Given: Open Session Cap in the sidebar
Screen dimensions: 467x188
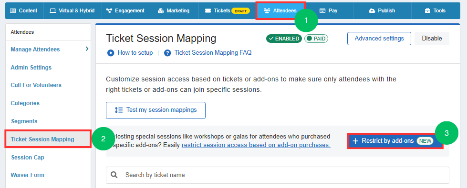Looking at the screenshot, I should click(x=27, y=158).
